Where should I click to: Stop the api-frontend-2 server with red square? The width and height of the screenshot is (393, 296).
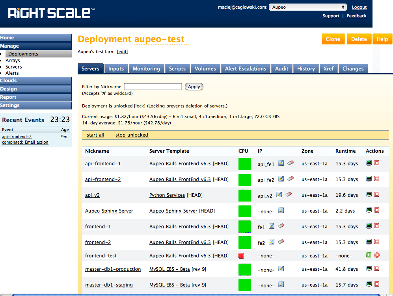coord(376,179)
